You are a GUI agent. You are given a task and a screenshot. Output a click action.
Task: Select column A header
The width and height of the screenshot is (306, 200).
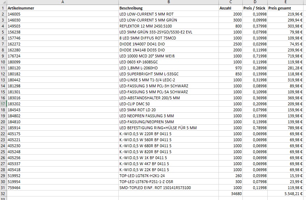(x=63, y=2)
